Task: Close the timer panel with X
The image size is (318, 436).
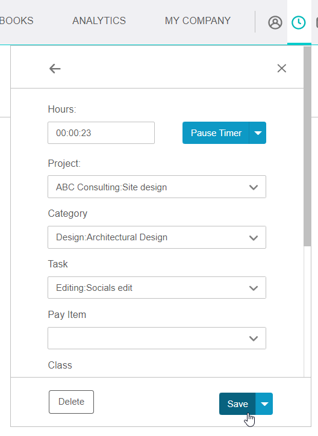Action: click(x=282, y=68)
